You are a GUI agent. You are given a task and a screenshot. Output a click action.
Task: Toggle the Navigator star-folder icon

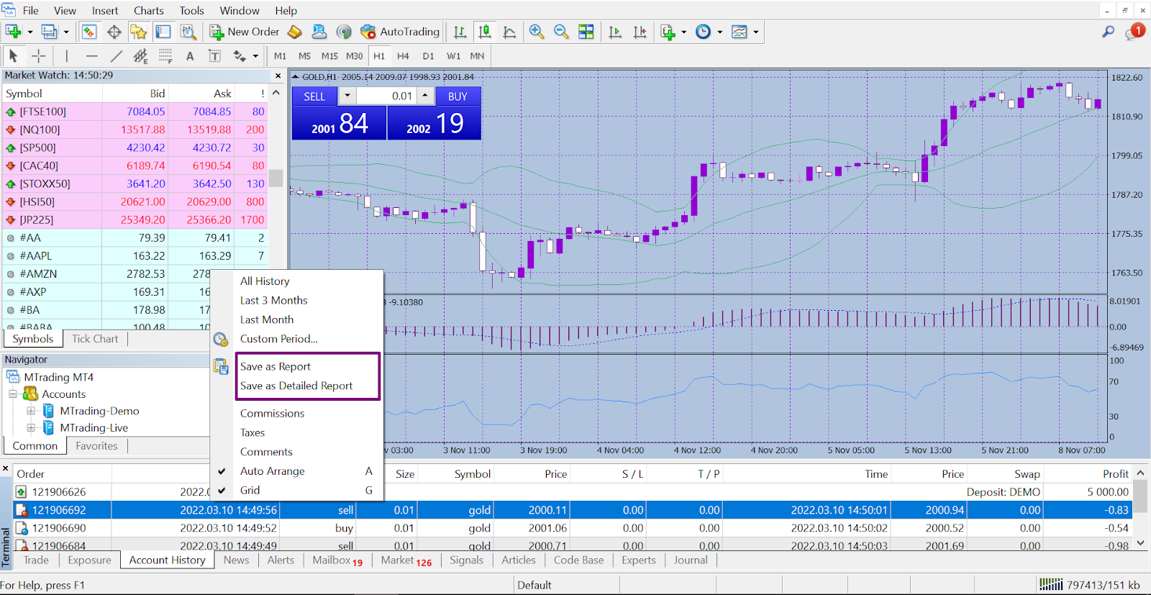click(x=138, y=32)
